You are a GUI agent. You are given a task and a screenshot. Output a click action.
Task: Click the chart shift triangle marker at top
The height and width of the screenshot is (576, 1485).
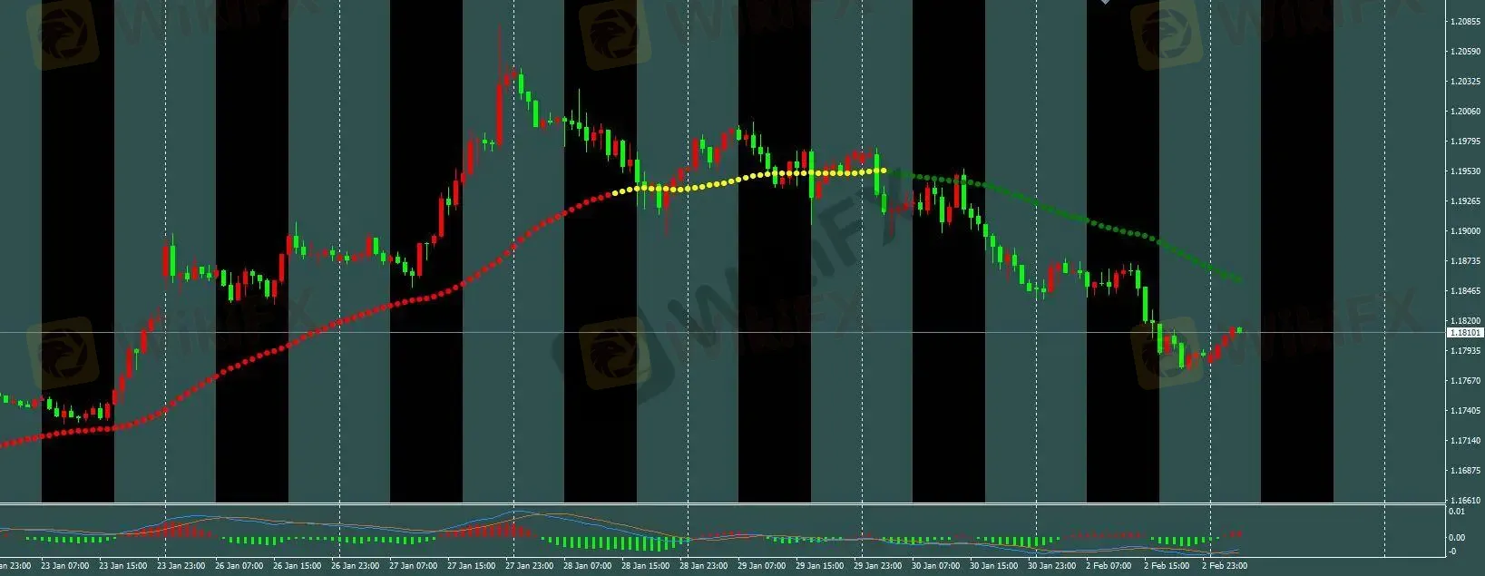(x=1105, y=3)
